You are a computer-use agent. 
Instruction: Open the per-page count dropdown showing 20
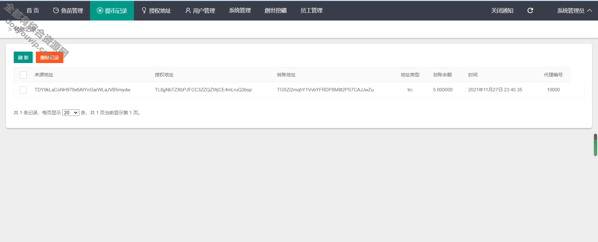[71, 112]
